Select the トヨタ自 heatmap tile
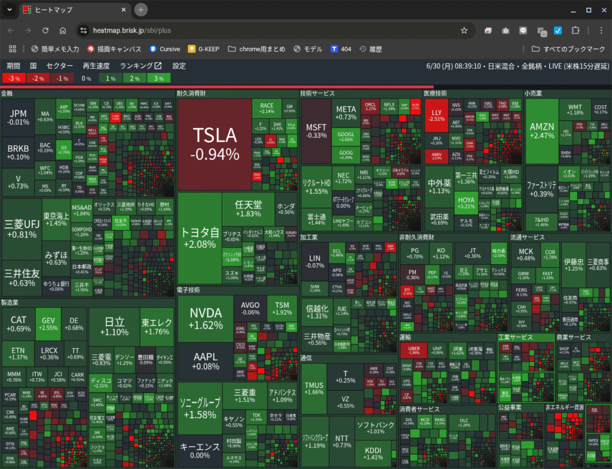The image size is (612, 469). [200, 238]
